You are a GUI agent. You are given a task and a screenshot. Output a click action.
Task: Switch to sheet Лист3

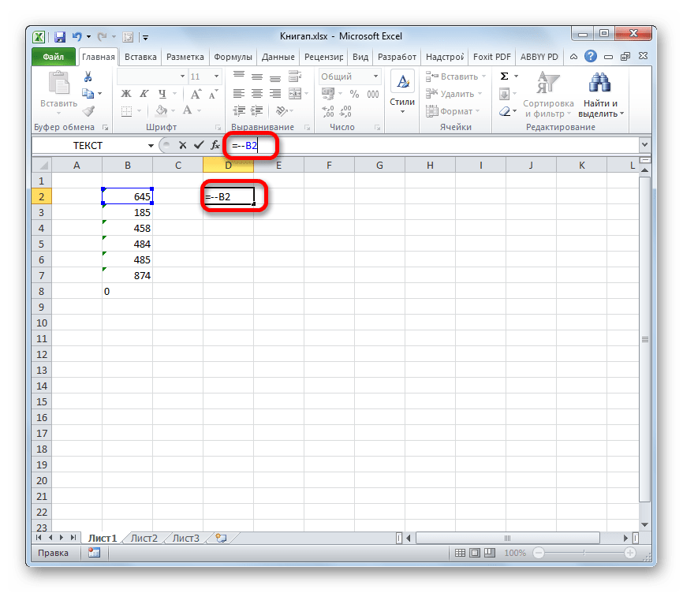pyautogui.click(x=186, y=538)
